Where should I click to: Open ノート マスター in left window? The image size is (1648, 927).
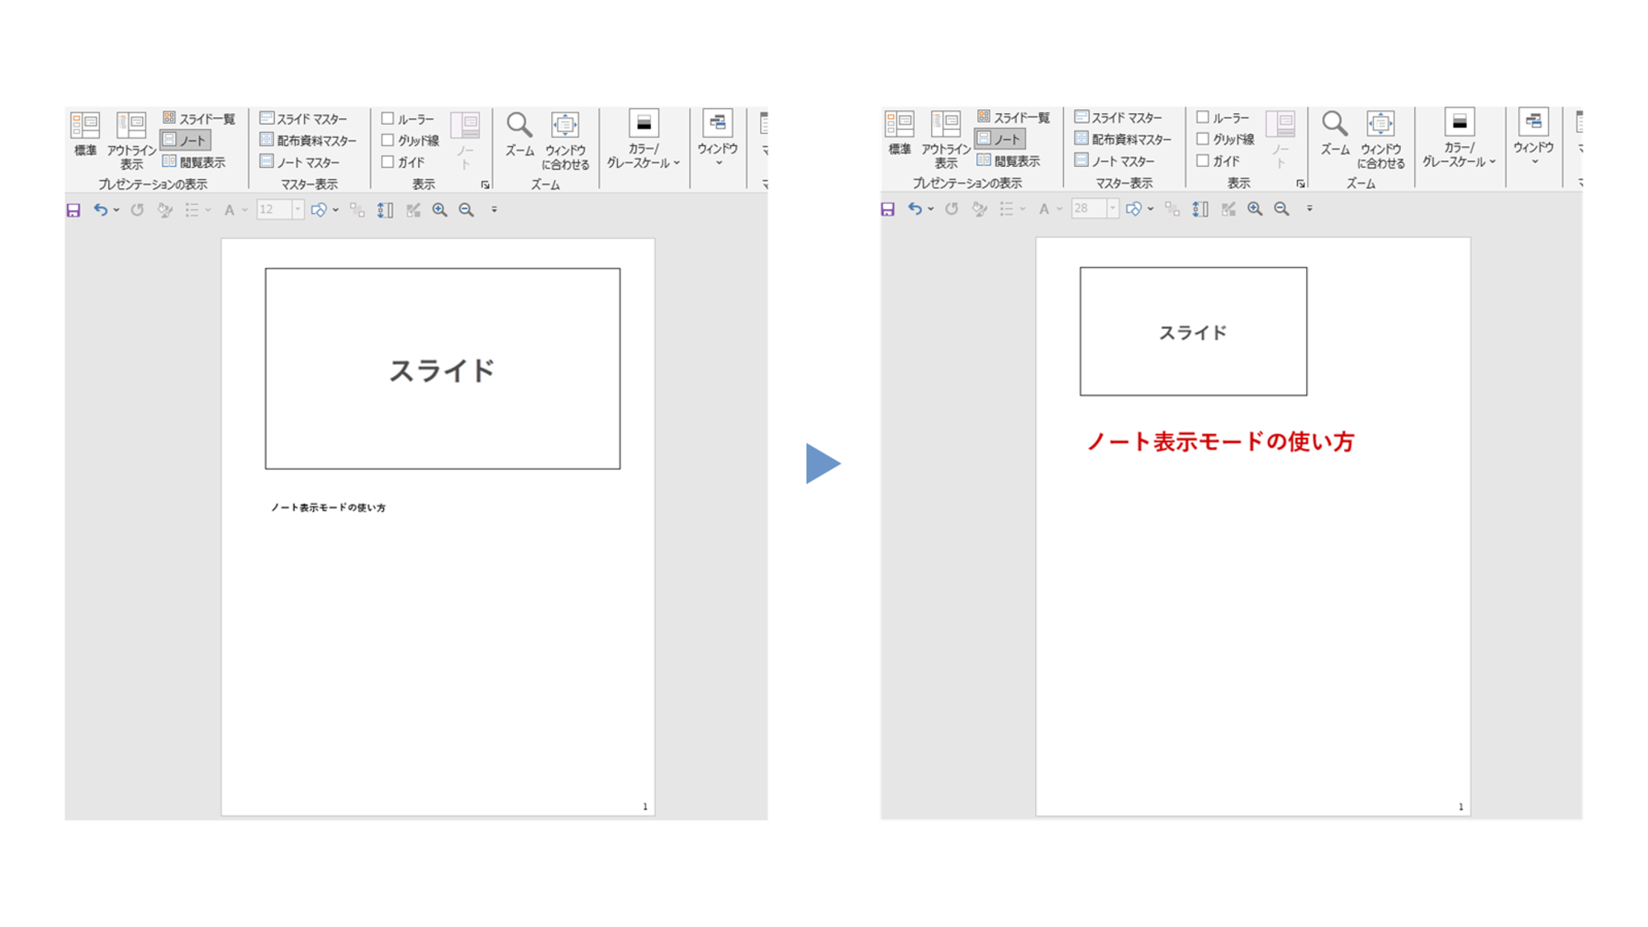[300, 162]
